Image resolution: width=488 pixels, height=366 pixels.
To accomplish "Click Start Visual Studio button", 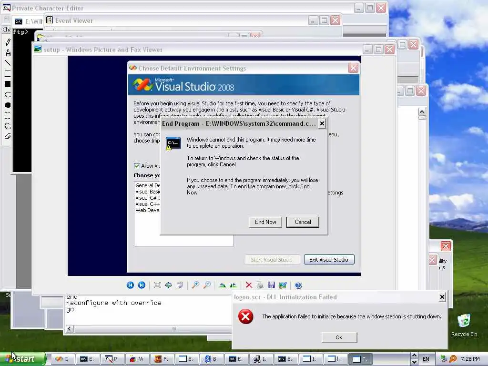I will coord(272,260).
